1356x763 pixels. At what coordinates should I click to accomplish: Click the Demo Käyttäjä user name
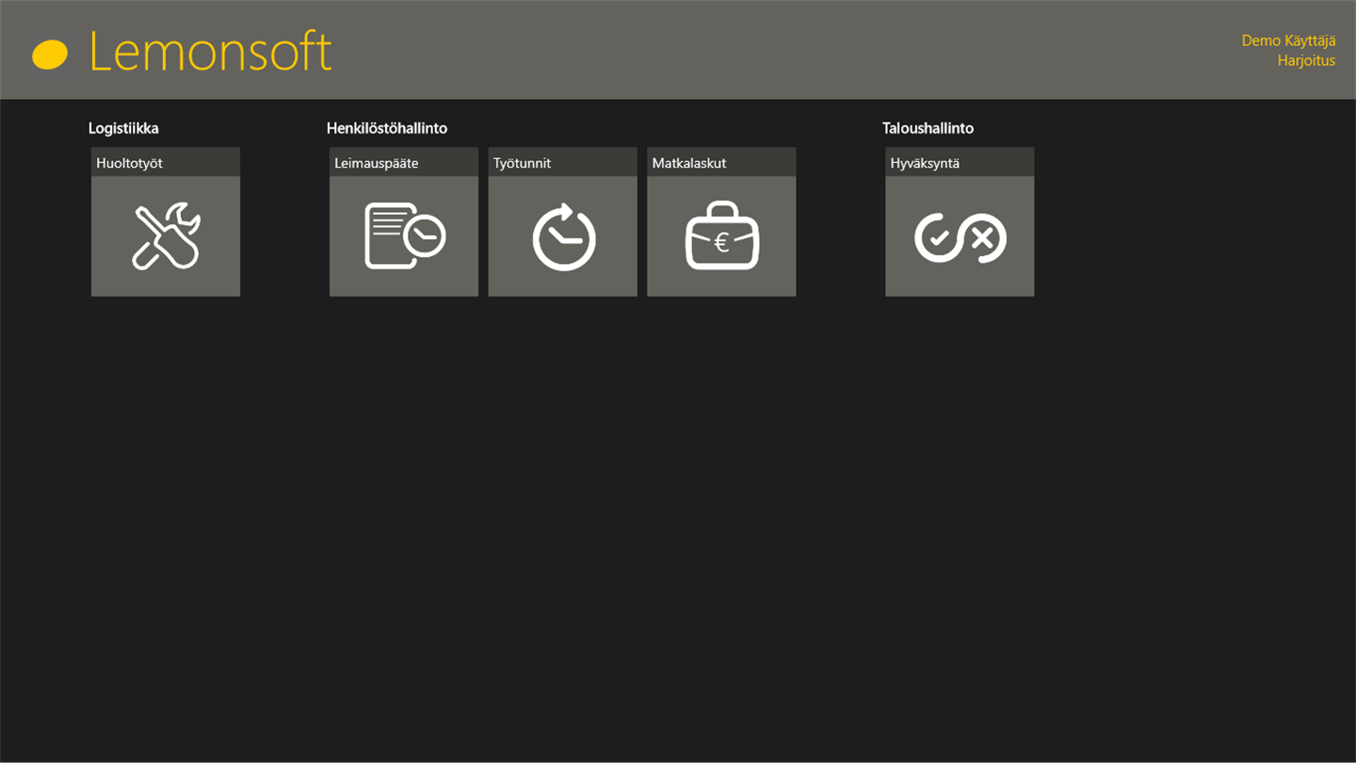coord(1288,41)
